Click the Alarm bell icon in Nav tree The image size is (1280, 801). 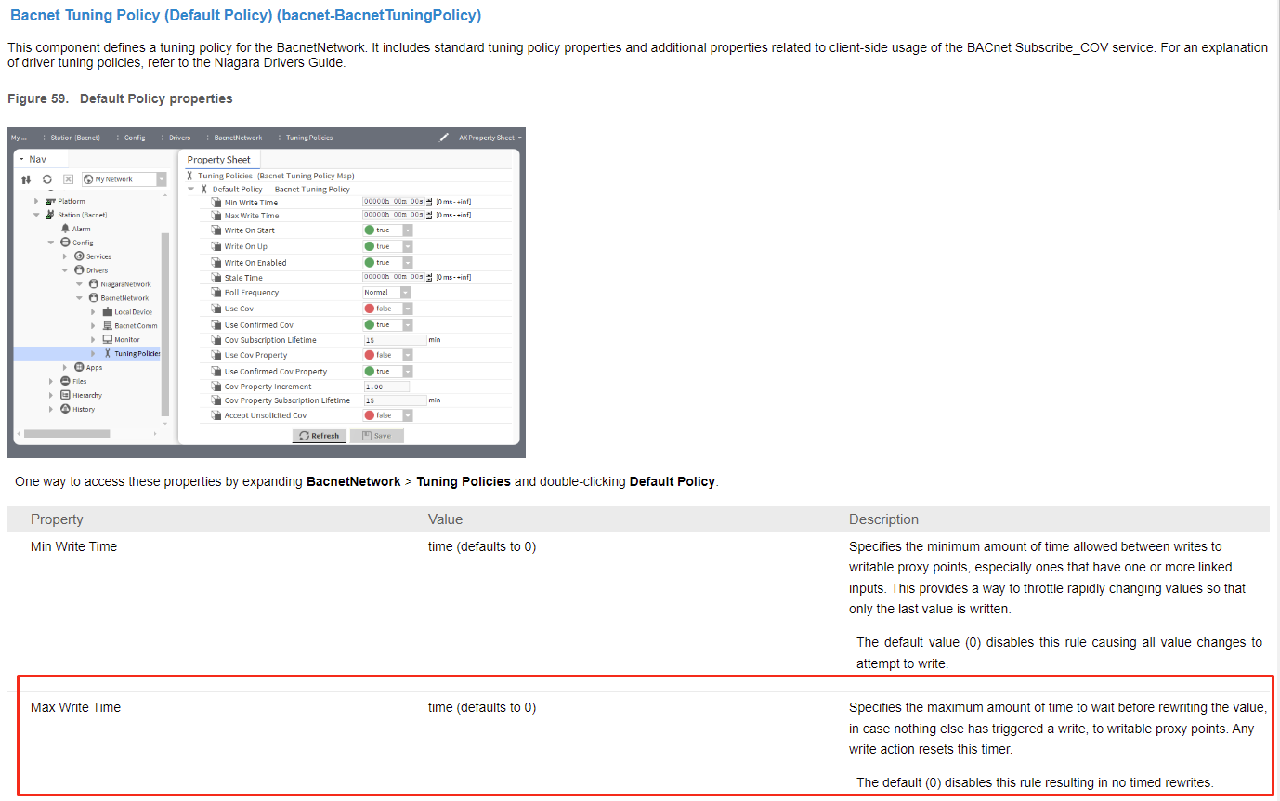pos(65,229)
